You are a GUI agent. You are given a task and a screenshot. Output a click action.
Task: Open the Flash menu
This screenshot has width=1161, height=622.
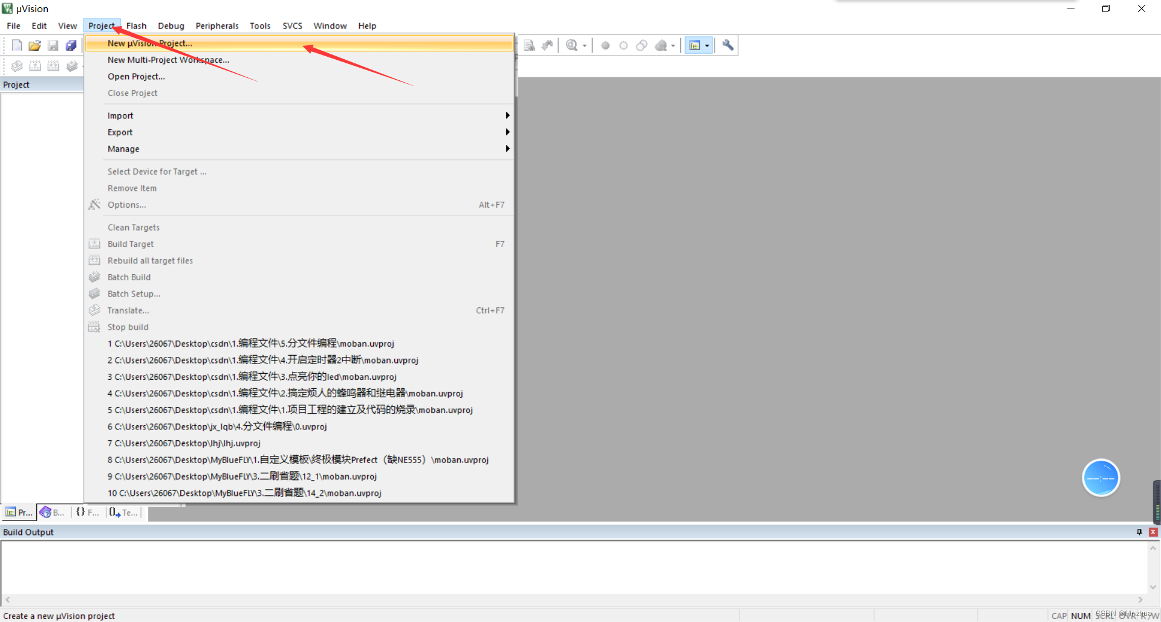coord(136,26)
